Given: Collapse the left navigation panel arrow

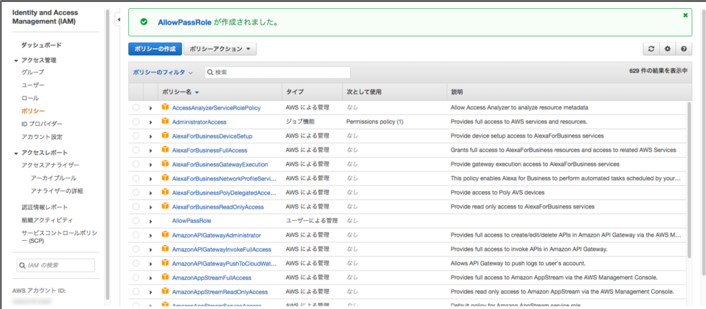Looking at the screenshot, I should 118,21.
